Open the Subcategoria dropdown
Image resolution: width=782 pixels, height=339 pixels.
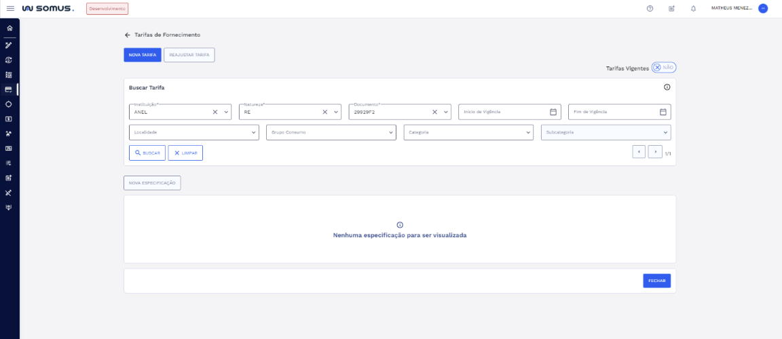click(x=606, y=132)
